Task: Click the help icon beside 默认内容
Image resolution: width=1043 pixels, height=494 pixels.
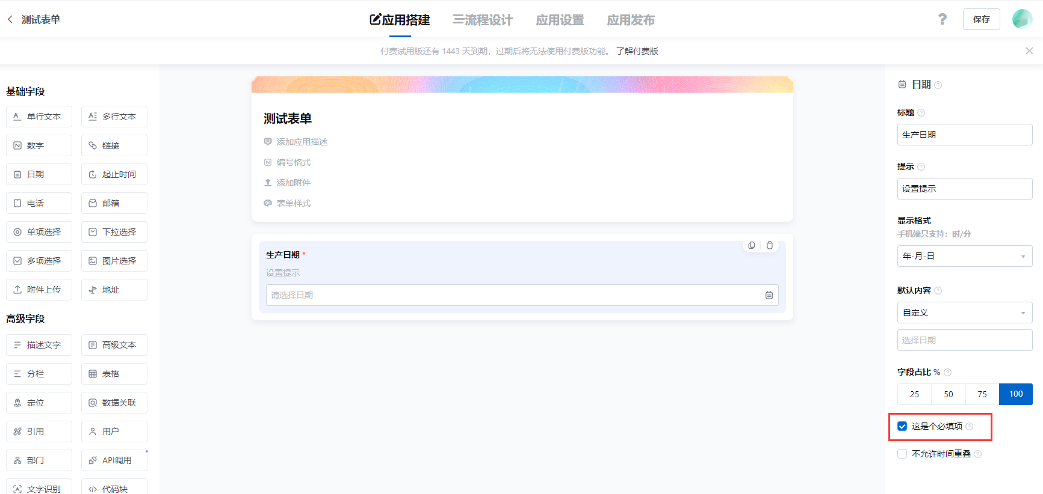Action: point(938,290)
